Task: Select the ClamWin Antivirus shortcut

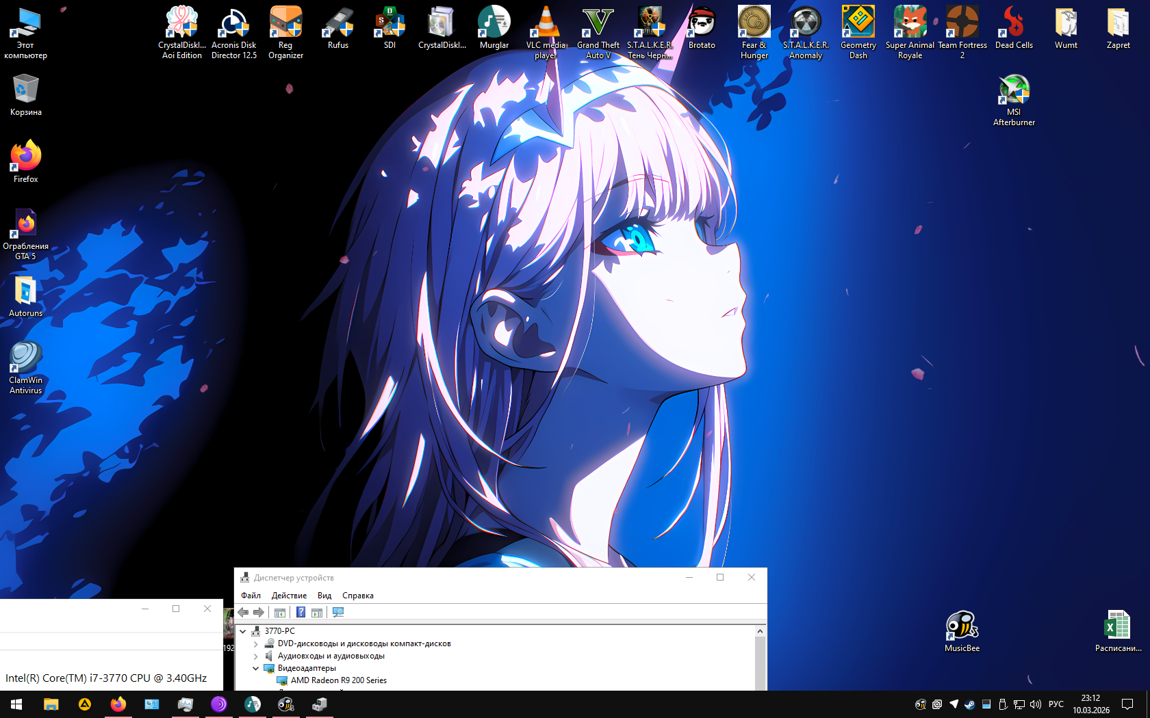Action: (25, 368)
